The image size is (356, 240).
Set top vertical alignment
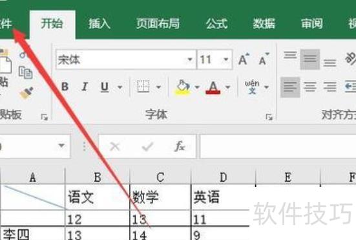[x=290, y=56]
